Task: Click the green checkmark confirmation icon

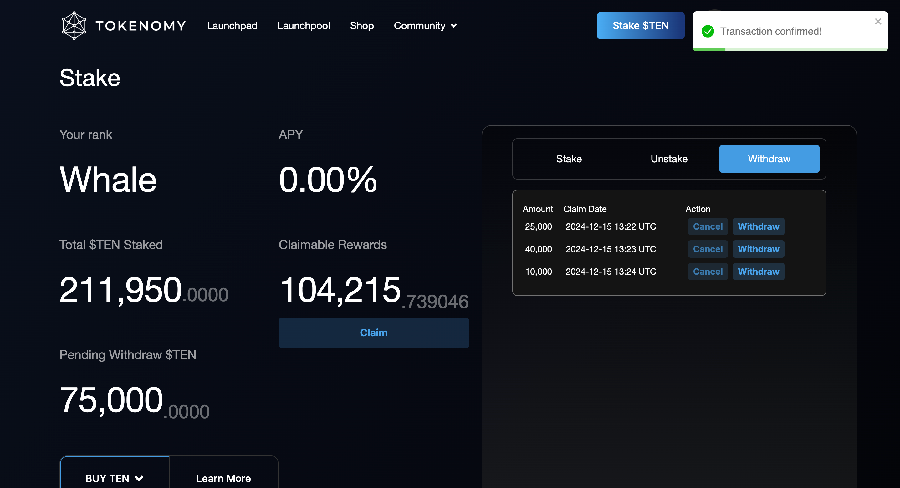Action: click(708, 32)
